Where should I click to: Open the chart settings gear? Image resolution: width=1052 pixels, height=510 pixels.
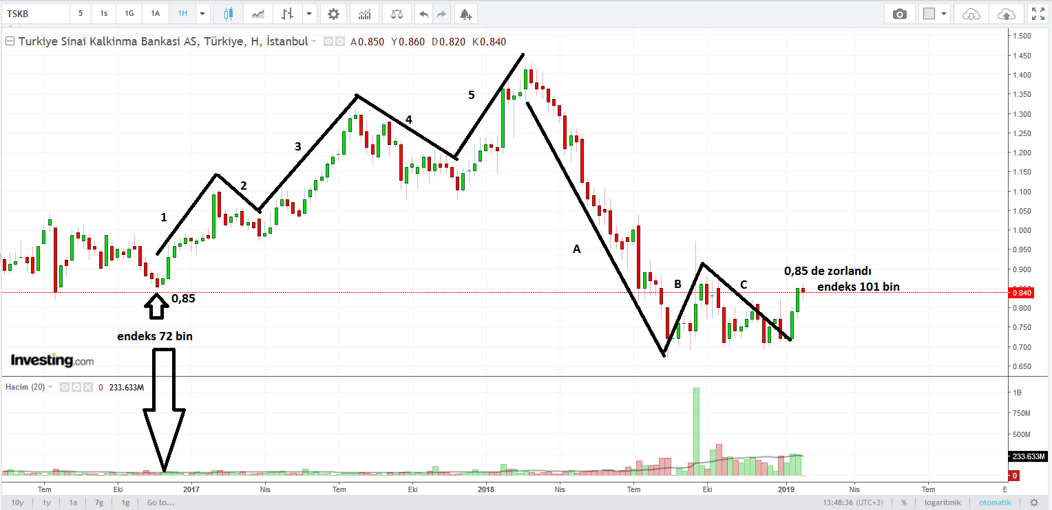pos(334,14)
